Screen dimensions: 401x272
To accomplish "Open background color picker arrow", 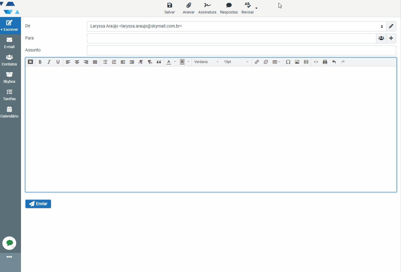I will pos(189,62).
